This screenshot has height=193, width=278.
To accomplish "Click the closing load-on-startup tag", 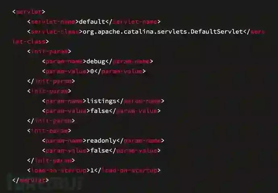I will click(127, 170).
